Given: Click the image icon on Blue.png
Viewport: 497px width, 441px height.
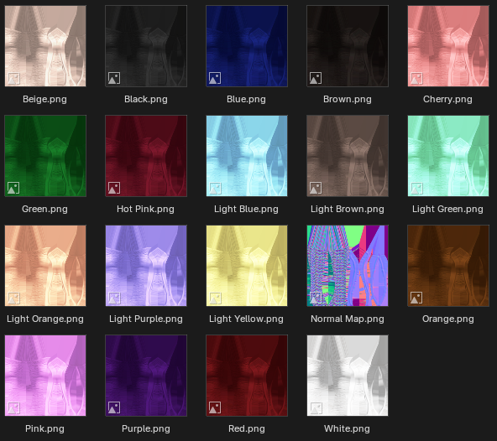Looking at the screenshot, I should (x=215, y=78).
